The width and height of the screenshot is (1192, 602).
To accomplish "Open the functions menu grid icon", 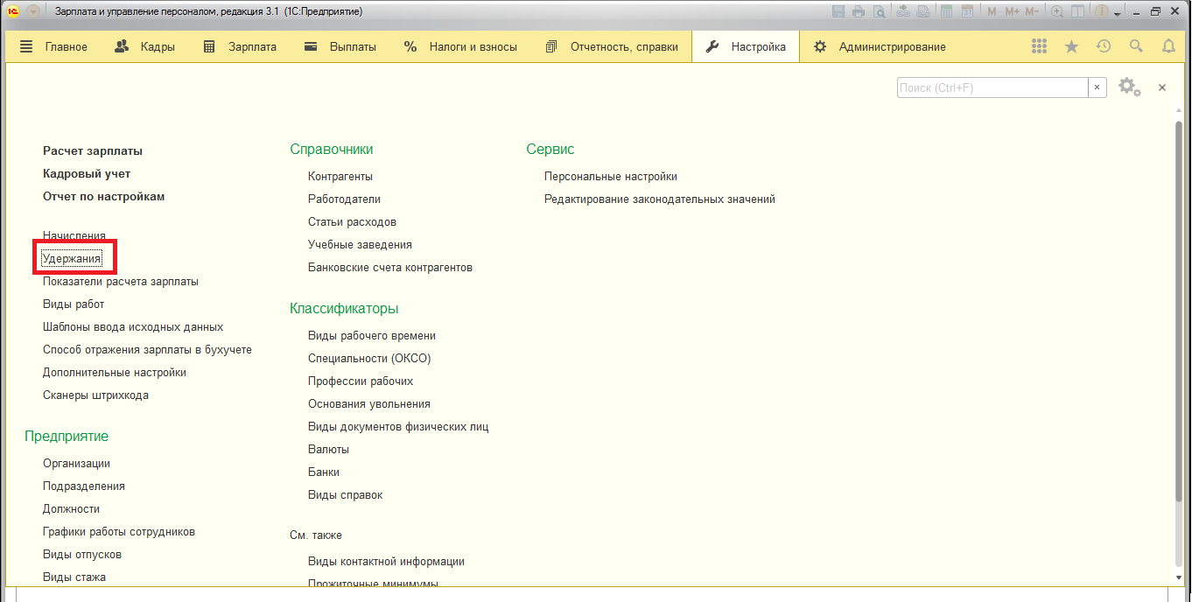I will [1039, 46].
